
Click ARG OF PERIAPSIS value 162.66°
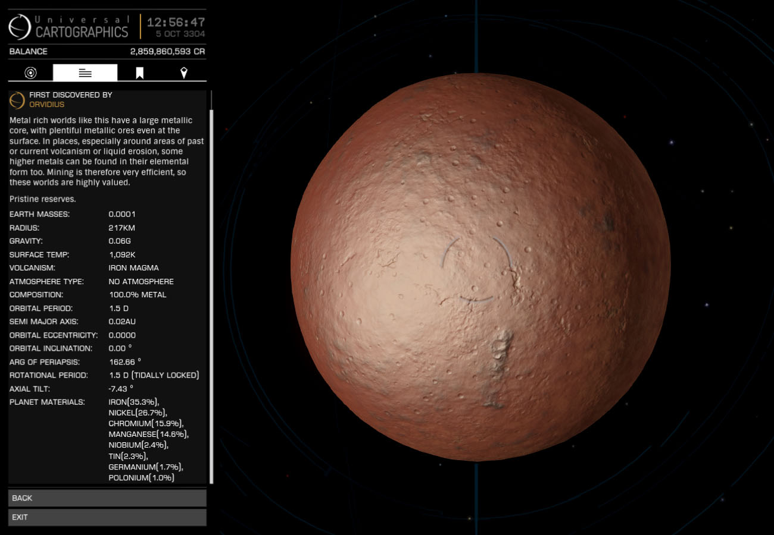pos(125,362)
